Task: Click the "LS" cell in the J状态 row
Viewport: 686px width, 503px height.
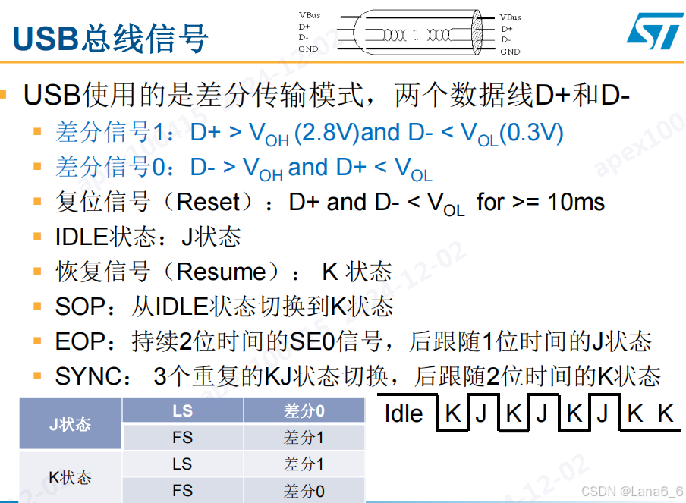Action: (182, 410)
